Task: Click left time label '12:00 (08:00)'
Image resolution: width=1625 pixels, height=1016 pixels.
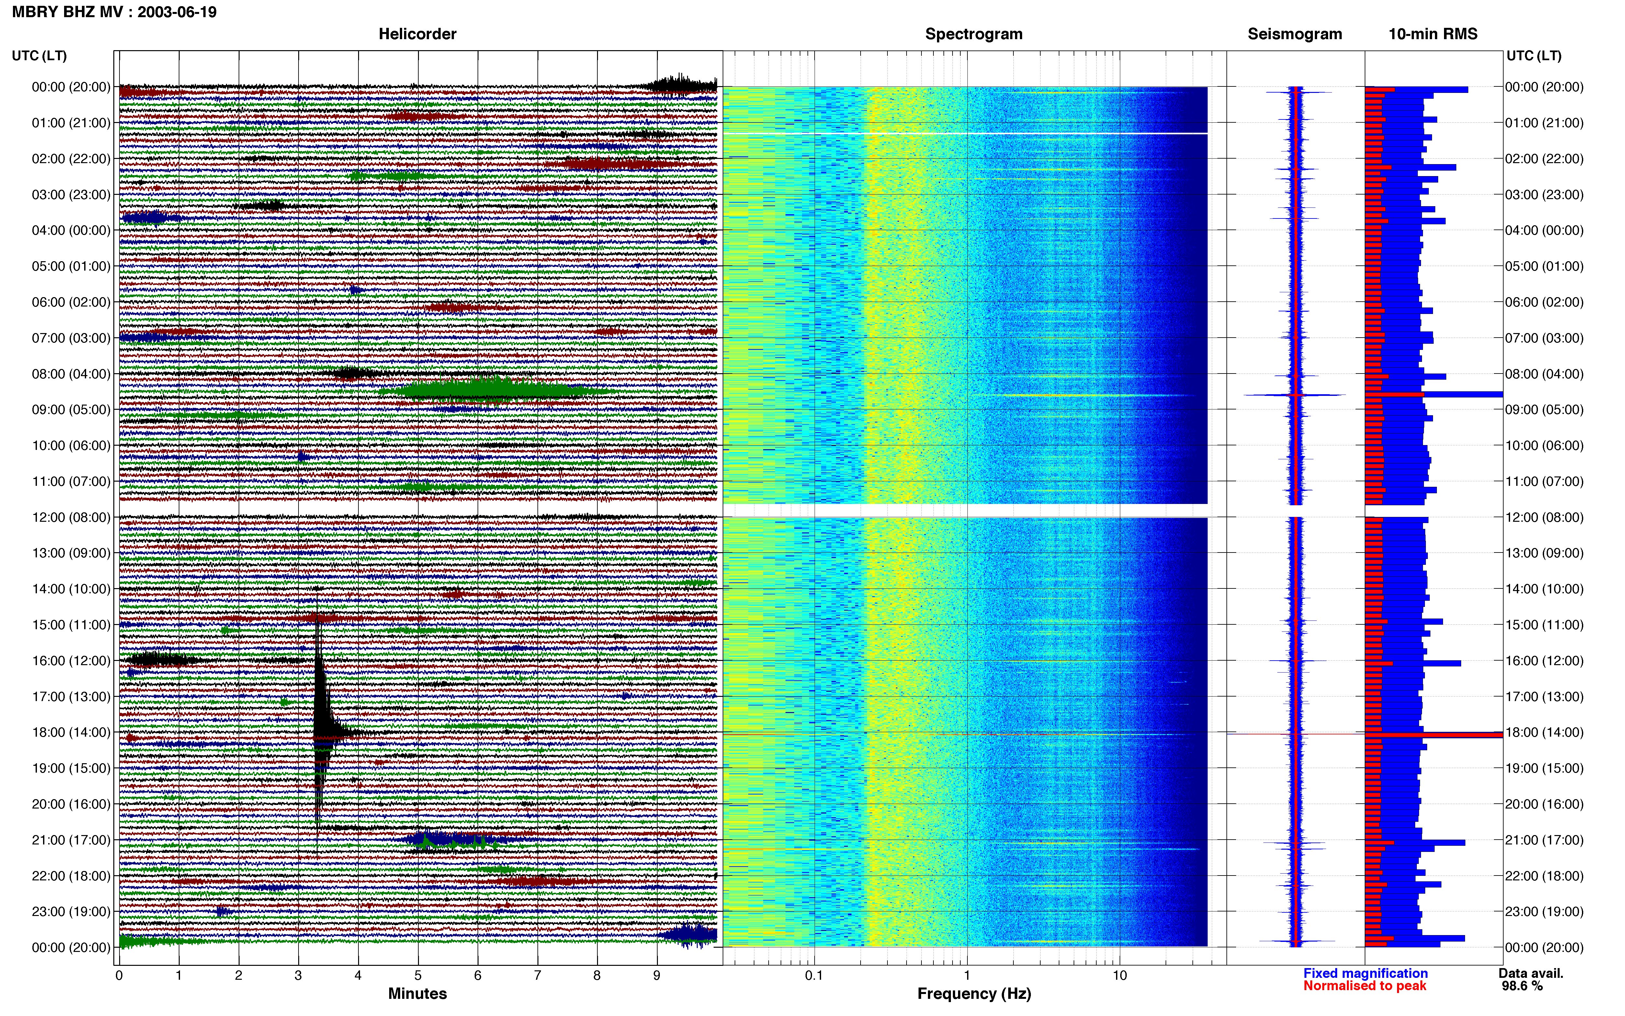Action: (71, 518)
